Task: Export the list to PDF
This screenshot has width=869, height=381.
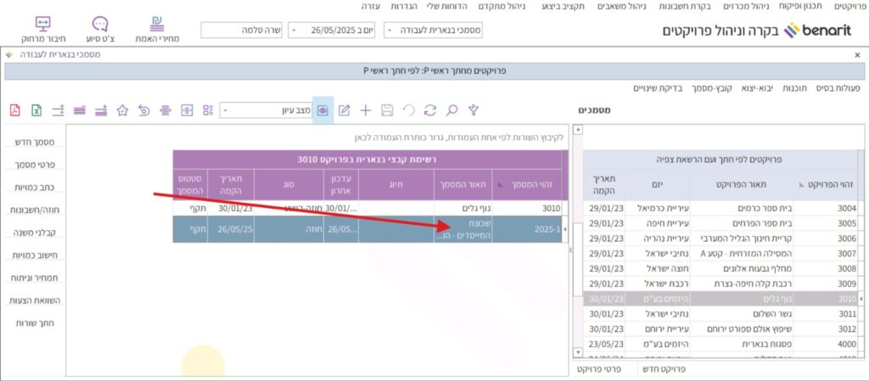Action: (x=14, y=110)
